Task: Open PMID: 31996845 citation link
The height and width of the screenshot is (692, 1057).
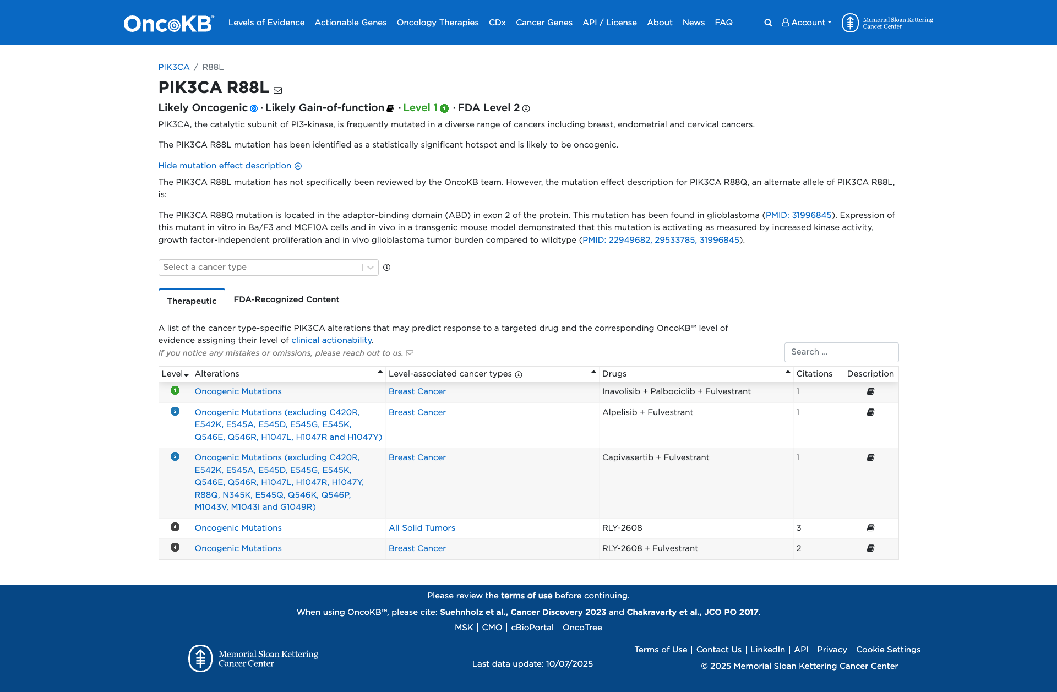Action: tap(798, 215)
